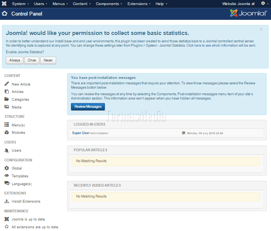Click the Language(s) speech bubbles icon
Screen dimensions: 271x231
[7, 183]
